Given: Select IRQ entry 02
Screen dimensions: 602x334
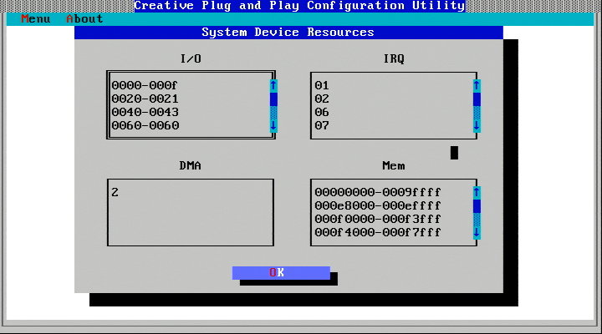Looking at the screenshot, I should (x=322, y=99).
